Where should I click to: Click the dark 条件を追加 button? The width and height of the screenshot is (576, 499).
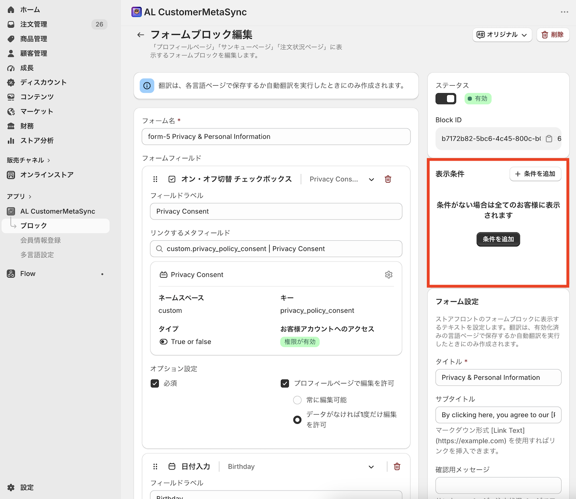coord(498,239)
